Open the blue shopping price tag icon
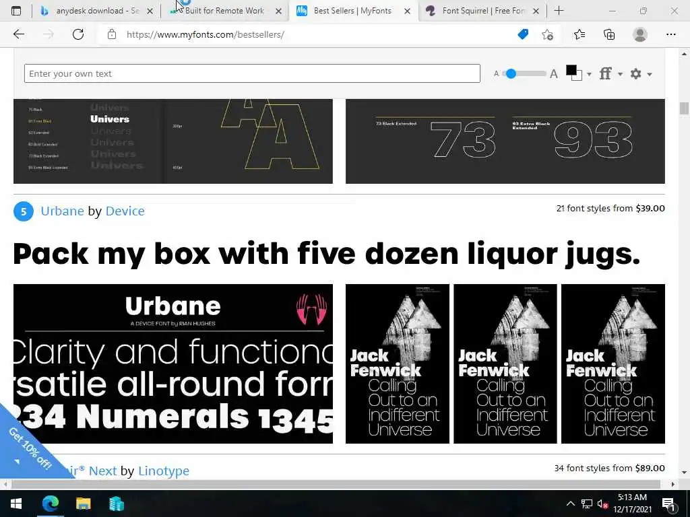 click(x=523, y=34)
